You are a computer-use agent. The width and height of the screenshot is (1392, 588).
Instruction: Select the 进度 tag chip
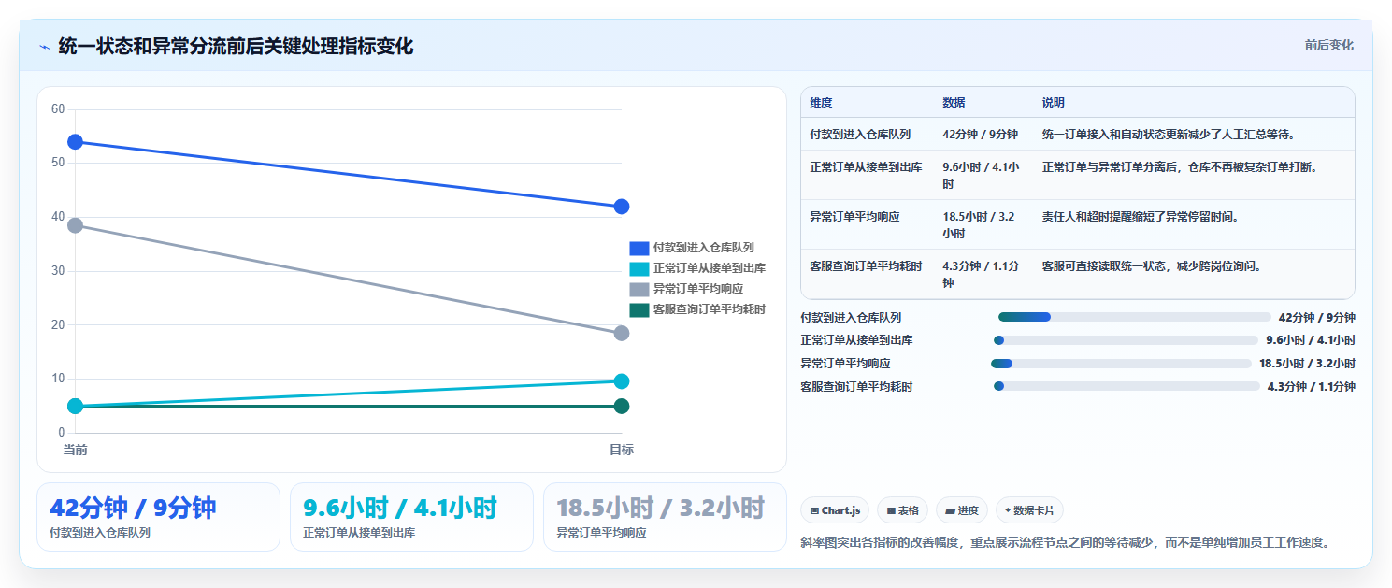(x=962, y=510)
